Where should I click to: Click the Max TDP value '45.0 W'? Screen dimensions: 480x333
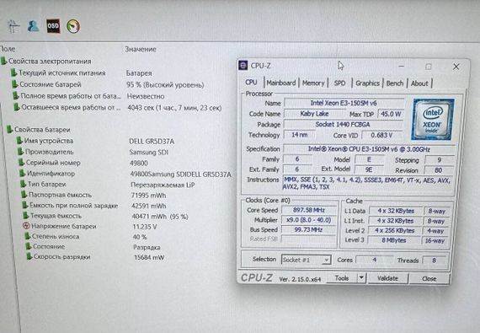[391, 114]
